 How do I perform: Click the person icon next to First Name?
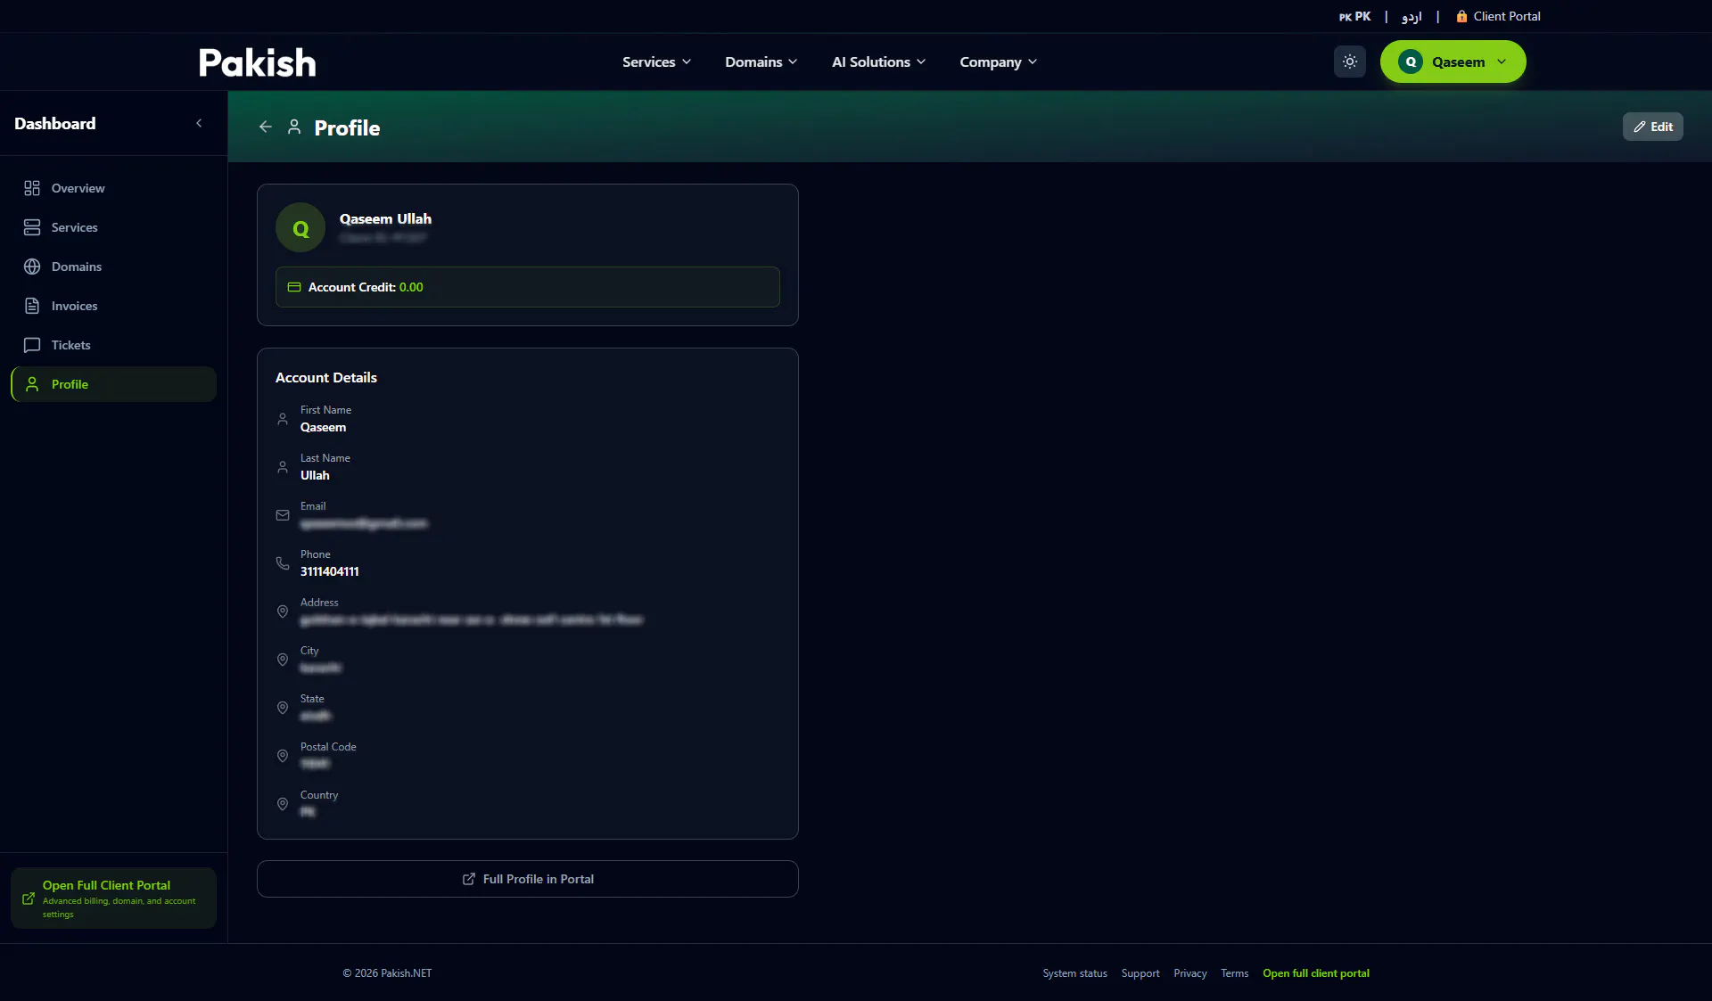282,419
